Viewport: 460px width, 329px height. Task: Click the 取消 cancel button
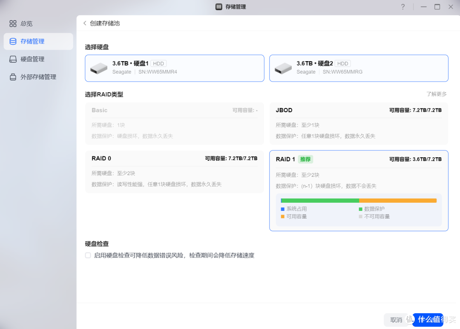(396, 320)
